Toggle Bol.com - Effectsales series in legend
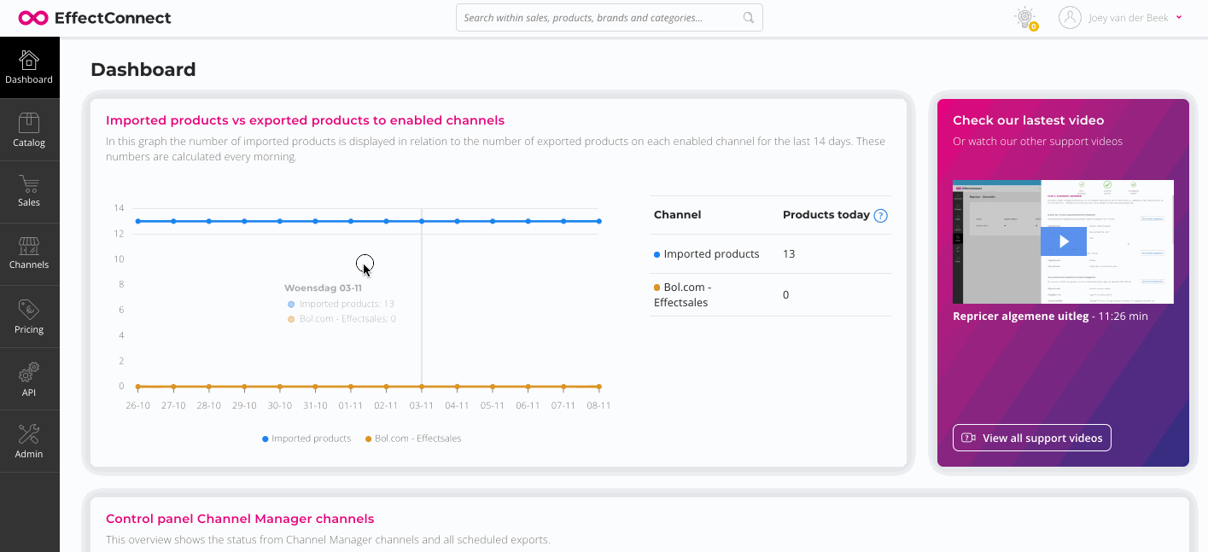This screenshot has height=552, width=1208. (x=413, y=439)
